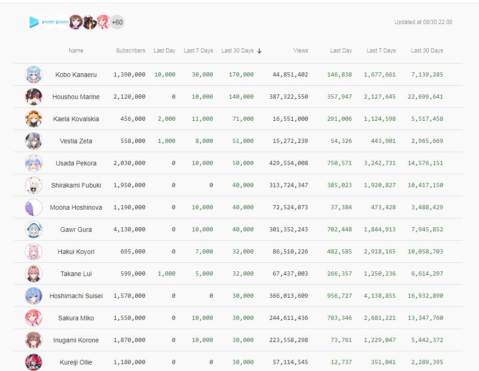Open Gawr Gura's avatar icon
This screenshot has width=479, height=371.
tap(34, 230)
